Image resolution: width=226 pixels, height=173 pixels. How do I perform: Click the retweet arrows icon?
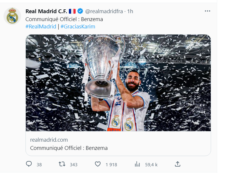[62, 164]
